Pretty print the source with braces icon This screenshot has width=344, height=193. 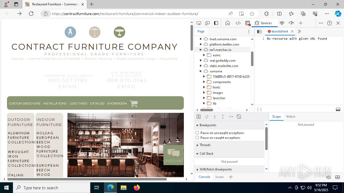(x=259, y=109)
